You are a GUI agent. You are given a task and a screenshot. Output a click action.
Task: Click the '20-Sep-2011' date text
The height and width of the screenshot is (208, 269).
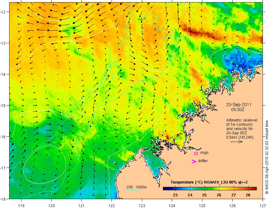[239, 105]
